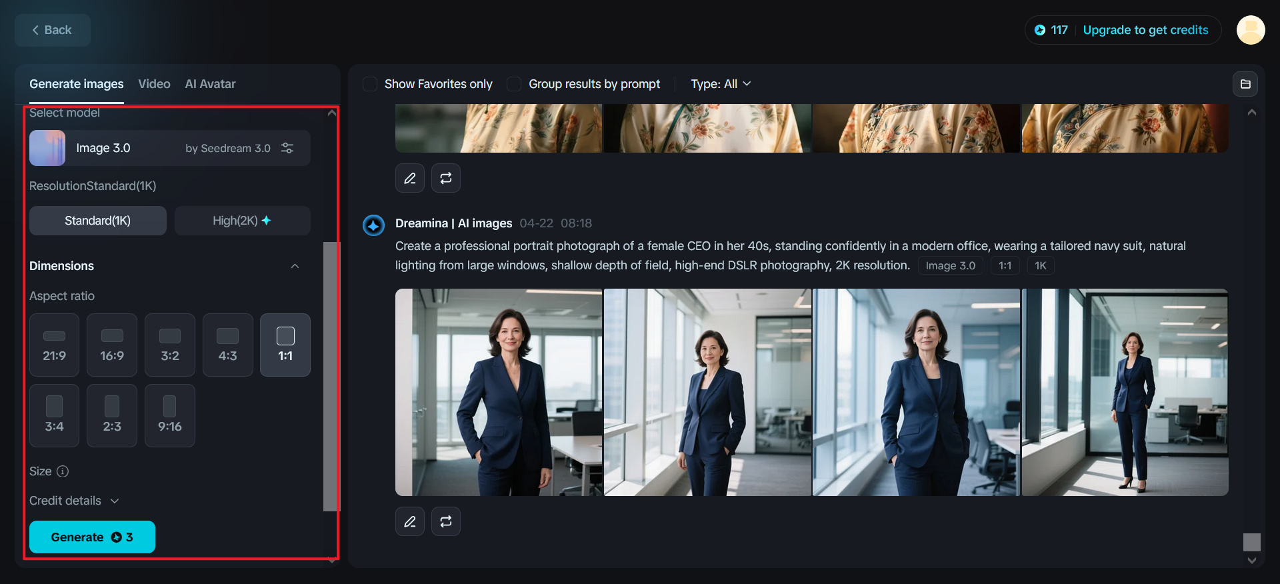Open the credits balance icon showing 117

click(1039, 30)
